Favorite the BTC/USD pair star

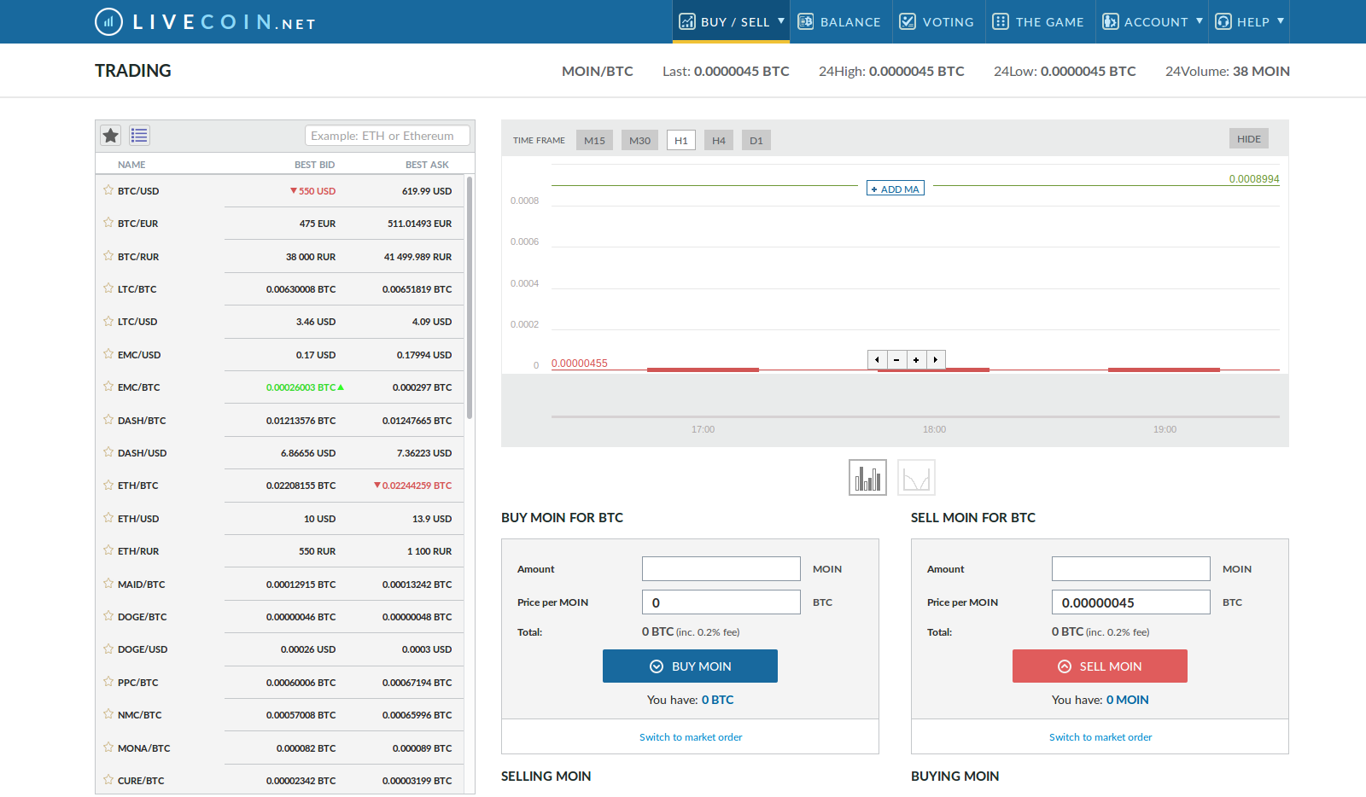click(108, 190)
